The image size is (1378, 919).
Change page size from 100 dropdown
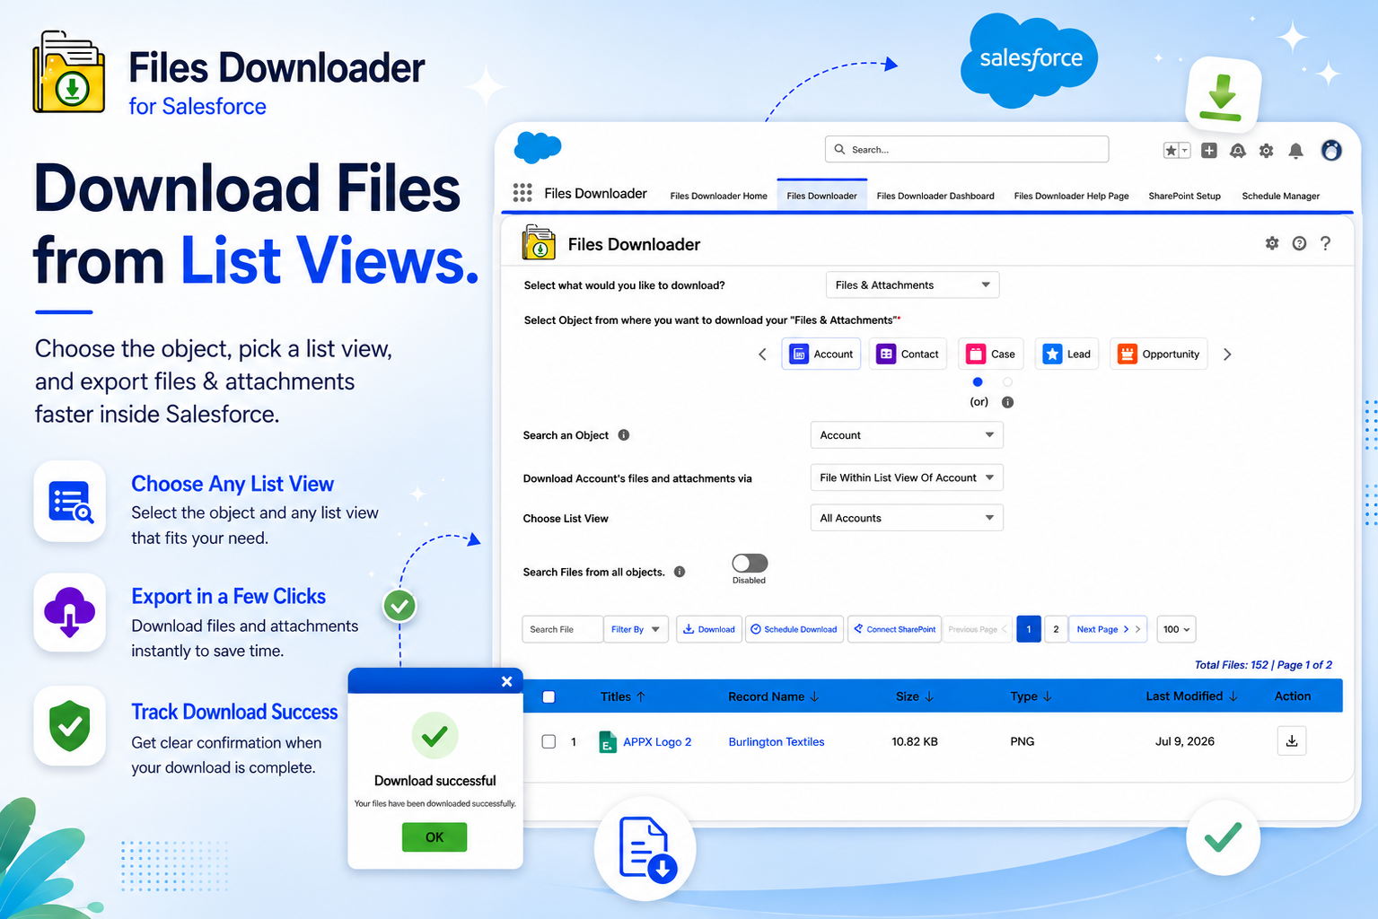pyautogui.click(x=1176, y=629)
